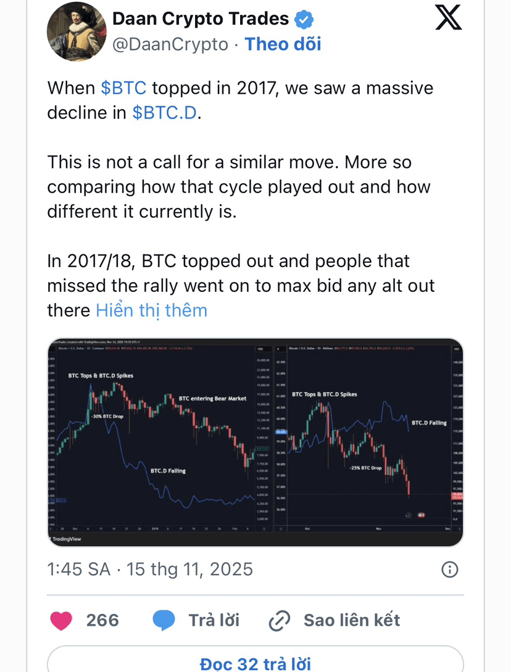This screenshot has width=511, height=672.
Task: Open the @DaanCrypto handle
Action: 170,44
